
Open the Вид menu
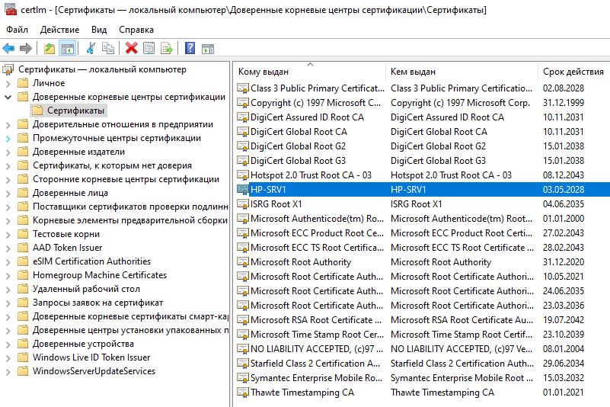pyautogui.click(x=99, y=30)
